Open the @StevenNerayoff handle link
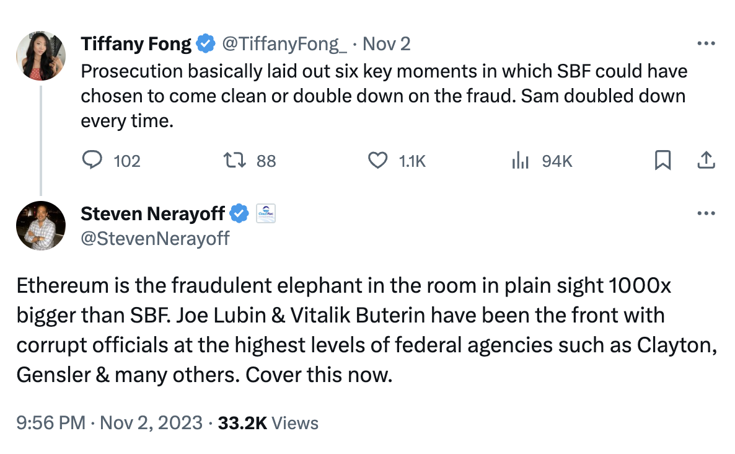Image resolution: width=735 pixels, height=454 pixels. pos(155,238)
